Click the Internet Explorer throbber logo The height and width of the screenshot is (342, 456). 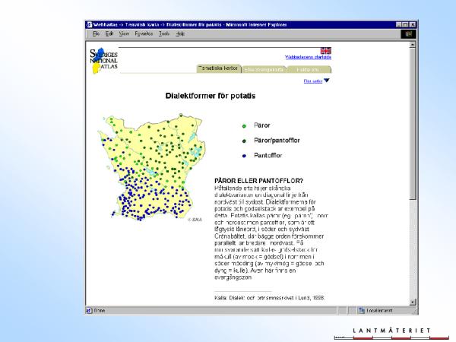pos(407,34)
